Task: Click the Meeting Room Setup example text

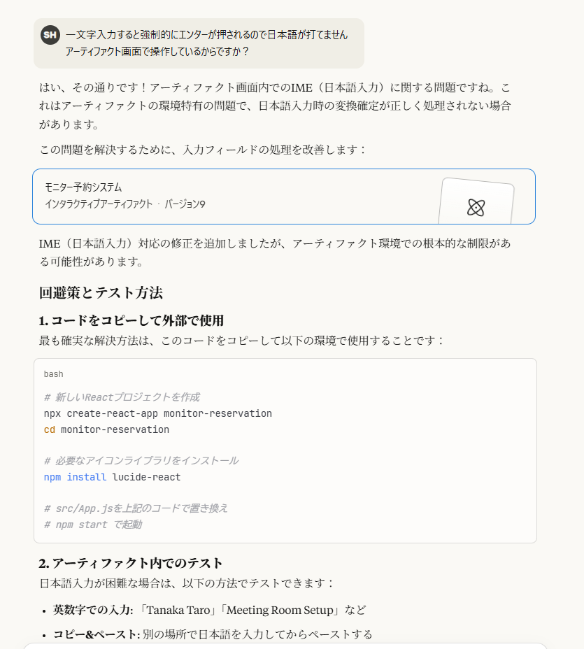Action: (280, 610)
